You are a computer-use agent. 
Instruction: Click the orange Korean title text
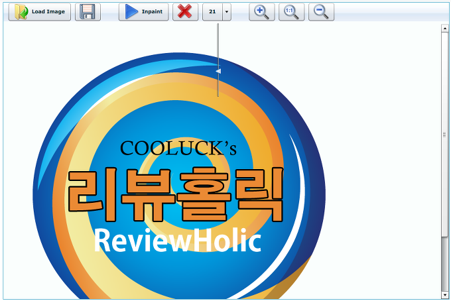(176, 194)
